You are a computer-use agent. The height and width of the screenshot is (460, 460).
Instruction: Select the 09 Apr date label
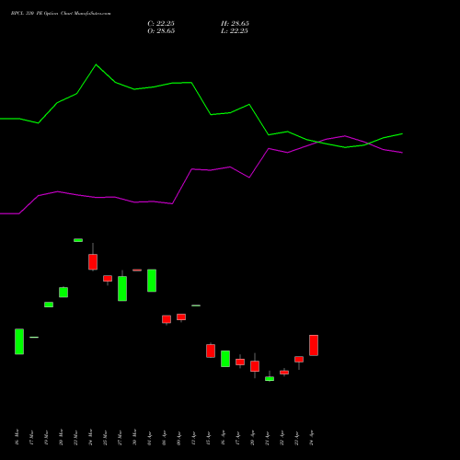[x=178, y=438]
